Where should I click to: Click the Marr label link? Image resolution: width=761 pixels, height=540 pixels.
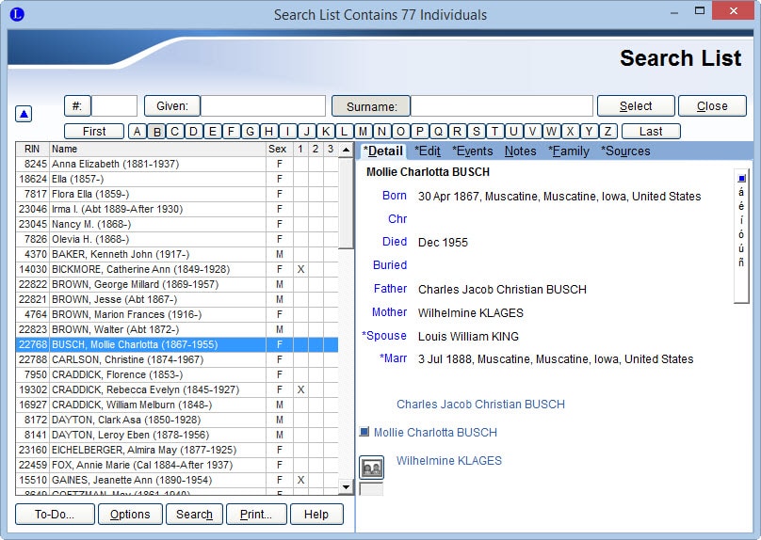coord(393,358)
